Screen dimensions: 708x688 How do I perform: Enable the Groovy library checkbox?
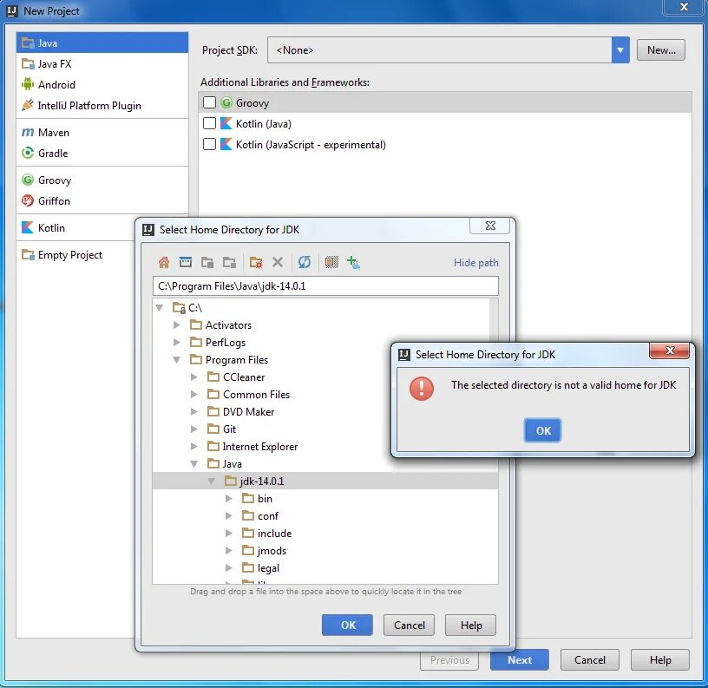pyautogui.click(x=209, y=102)
